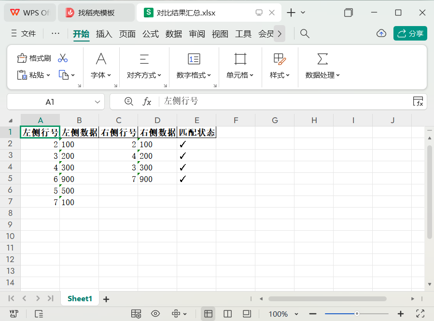Click the zoom slider handle
Image resolution: width=434 pixels, height=321 pixels.
(357, 314)
